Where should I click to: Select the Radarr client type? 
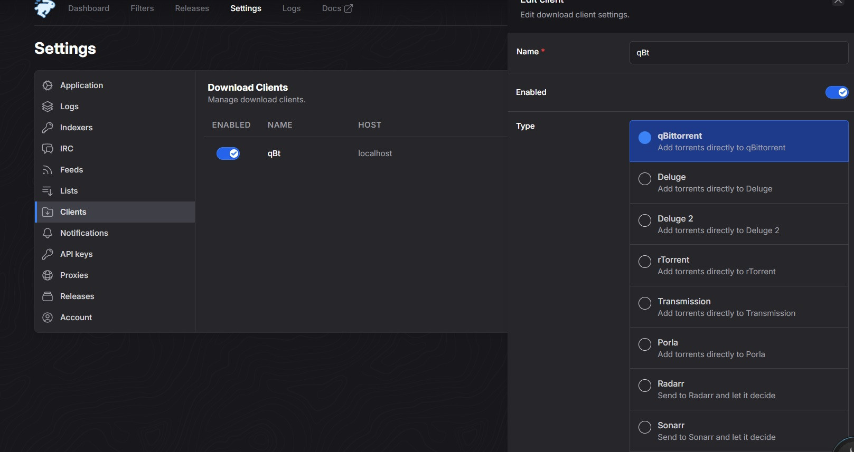739,389
